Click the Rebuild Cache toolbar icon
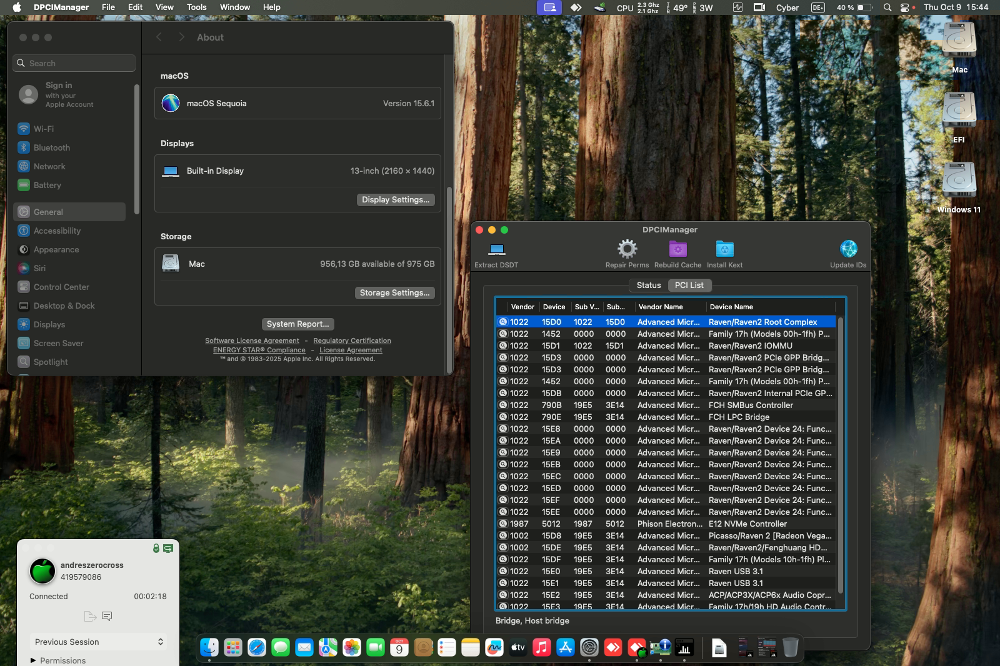This screenshot has width=1000, height=666. (x=678, y=249)
